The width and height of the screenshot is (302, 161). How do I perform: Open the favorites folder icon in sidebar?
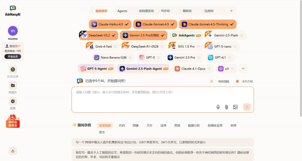[x=13, y=85]
